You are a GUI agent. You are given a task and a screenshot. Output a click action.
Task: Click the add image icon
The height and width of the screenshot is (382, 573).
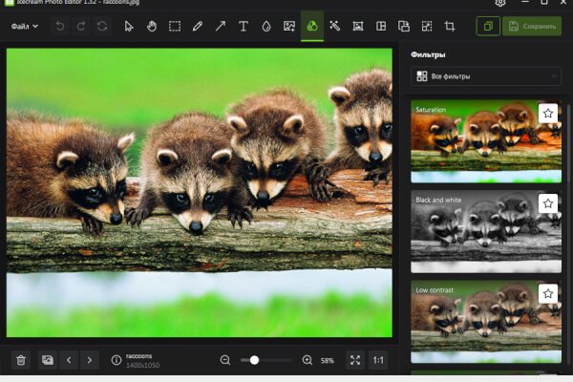289,27
